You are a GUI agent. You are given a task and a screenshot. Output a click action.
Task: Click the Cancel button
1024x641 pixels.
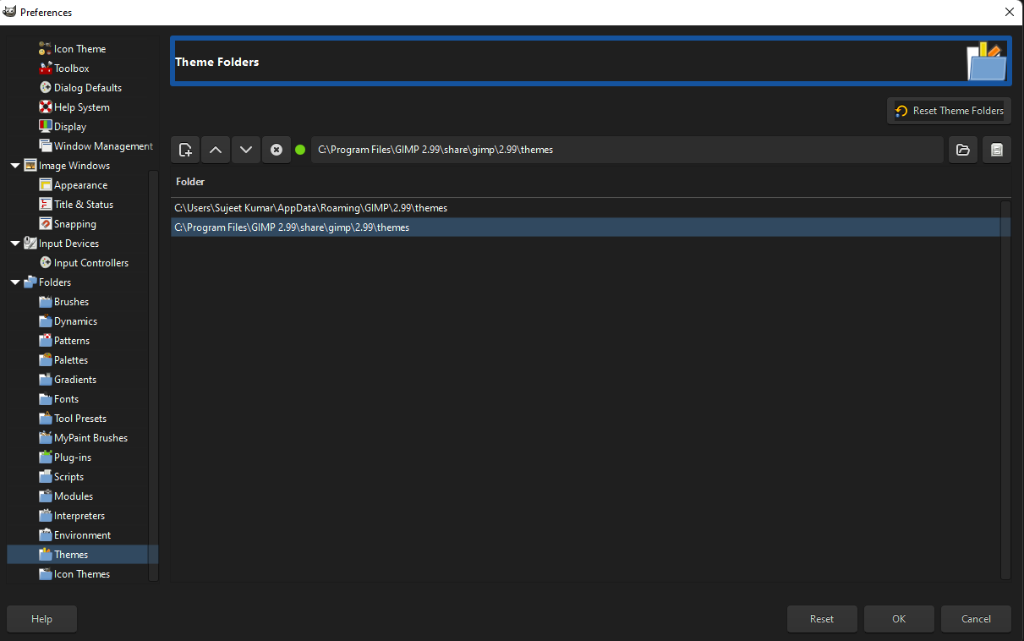coord(977,619)
